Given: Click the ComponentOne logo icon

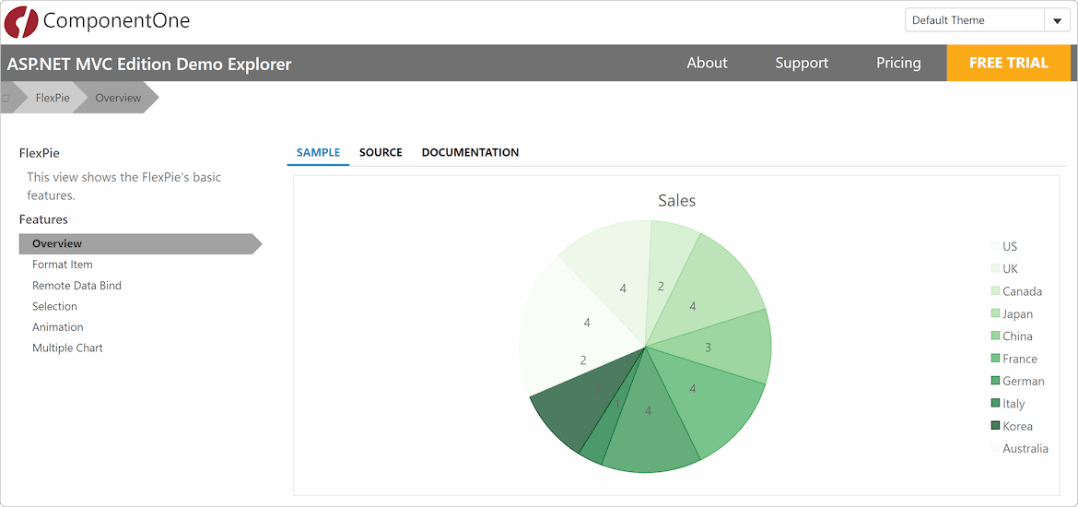Looking at the screenshot, I should (x=21, y=21).
